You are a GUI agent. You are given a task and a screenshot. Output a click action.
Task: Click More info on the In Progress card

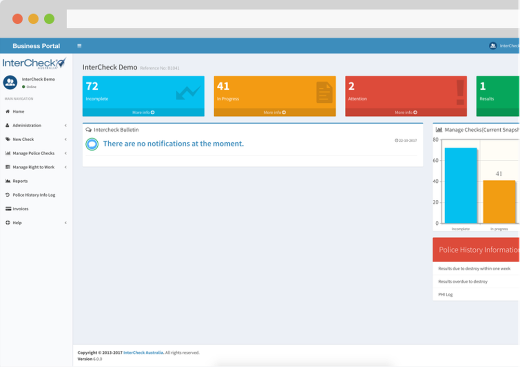275,113
